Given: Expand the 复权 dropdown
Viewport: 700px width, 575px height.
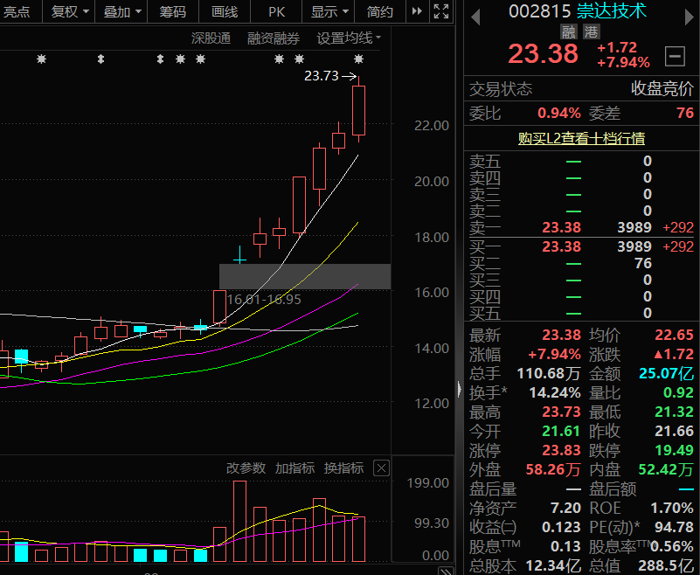Looking at the screenshot, I should pyautogui.click(x=70, y=11).
